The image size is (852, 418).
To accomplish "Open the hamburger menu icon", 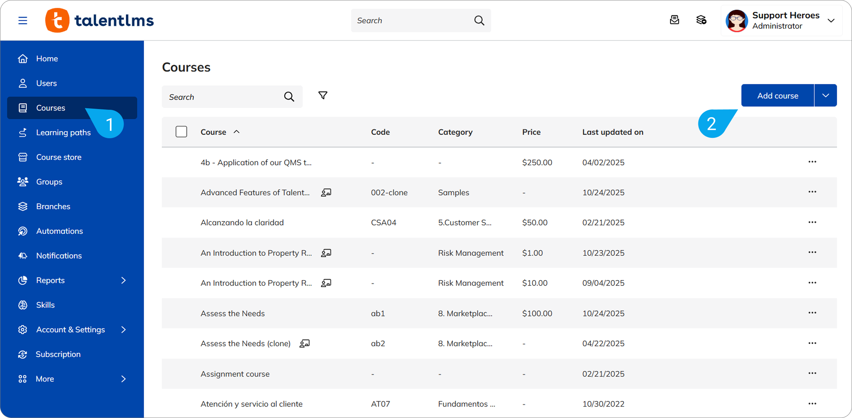I will coord(23,20).
